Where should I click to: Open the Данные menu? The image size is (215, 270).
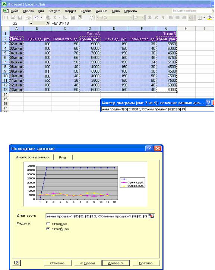101,11
